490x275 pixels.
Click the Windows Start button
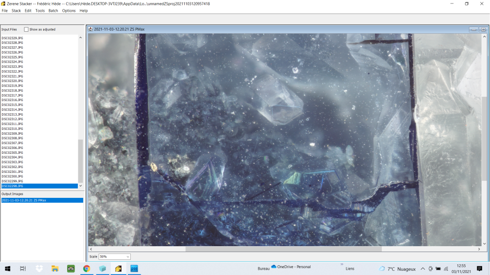click(x=7, y=269)
